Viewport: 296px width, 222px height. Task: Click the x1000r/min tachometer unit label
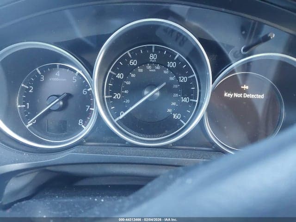point(58,80)
